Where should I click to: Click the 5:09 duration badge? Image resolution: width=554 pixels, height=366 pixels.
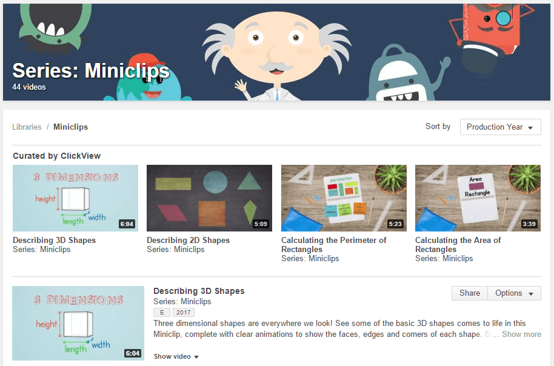point(262,224)
